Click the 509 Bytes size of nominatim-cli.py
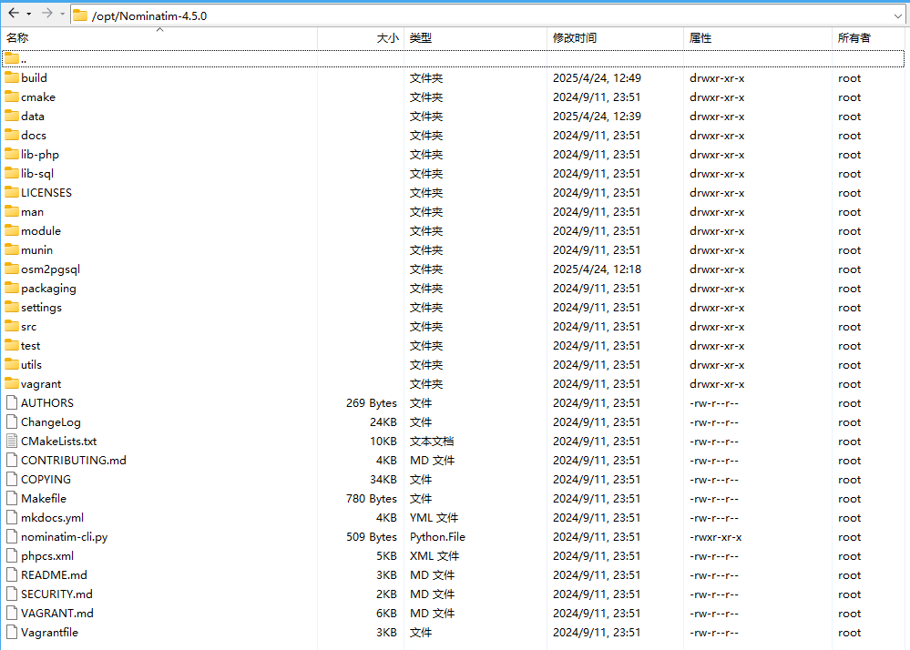Screen dimensions: 910x650 tap(372, 537)
